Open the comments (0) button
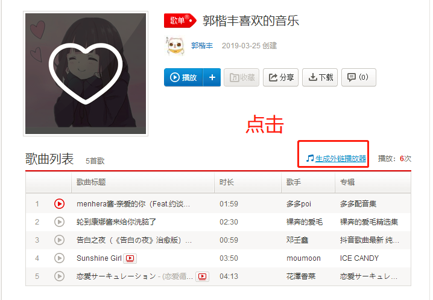Screen dimensions: 433x300 tap(359, 77)
